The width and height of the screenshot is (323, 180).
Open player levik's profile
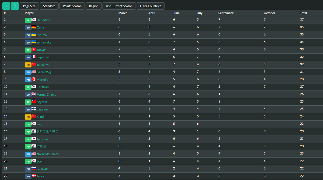click(x=43, y=169)
